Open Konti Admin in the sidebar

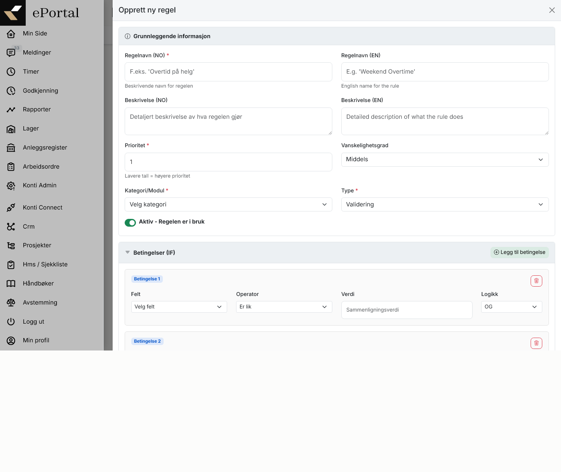(40, 185)
